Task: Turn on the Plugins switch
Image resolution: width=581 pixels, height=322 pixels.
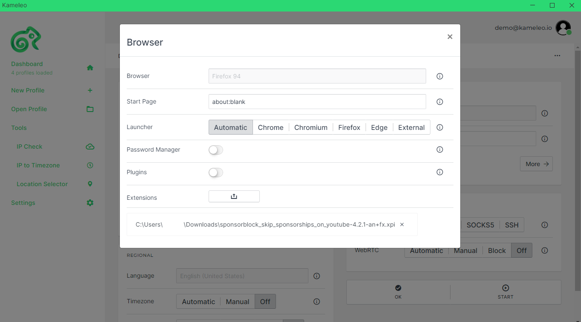Action: coord(216,172)
